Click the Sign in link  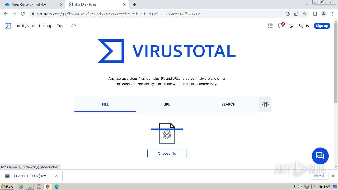(303, 26)
